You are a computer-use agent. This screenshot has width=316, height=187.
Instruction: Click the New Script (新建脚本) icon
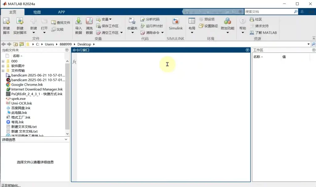pyautogui.click(x=6, y=22)
